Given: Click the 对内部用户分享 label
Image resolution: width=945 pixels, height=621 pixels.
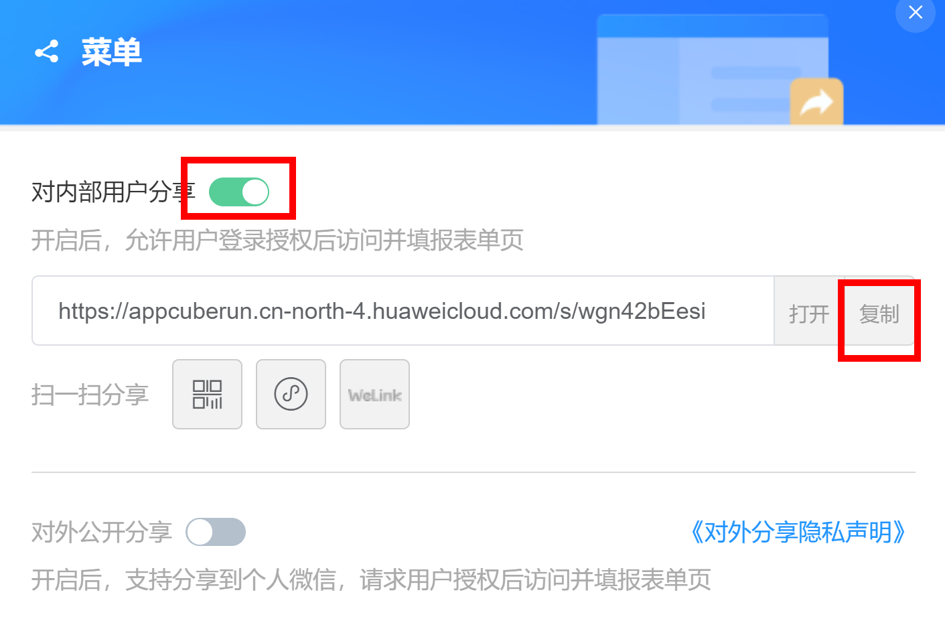Looking at the screenshot, I should [x=113, y=192].
